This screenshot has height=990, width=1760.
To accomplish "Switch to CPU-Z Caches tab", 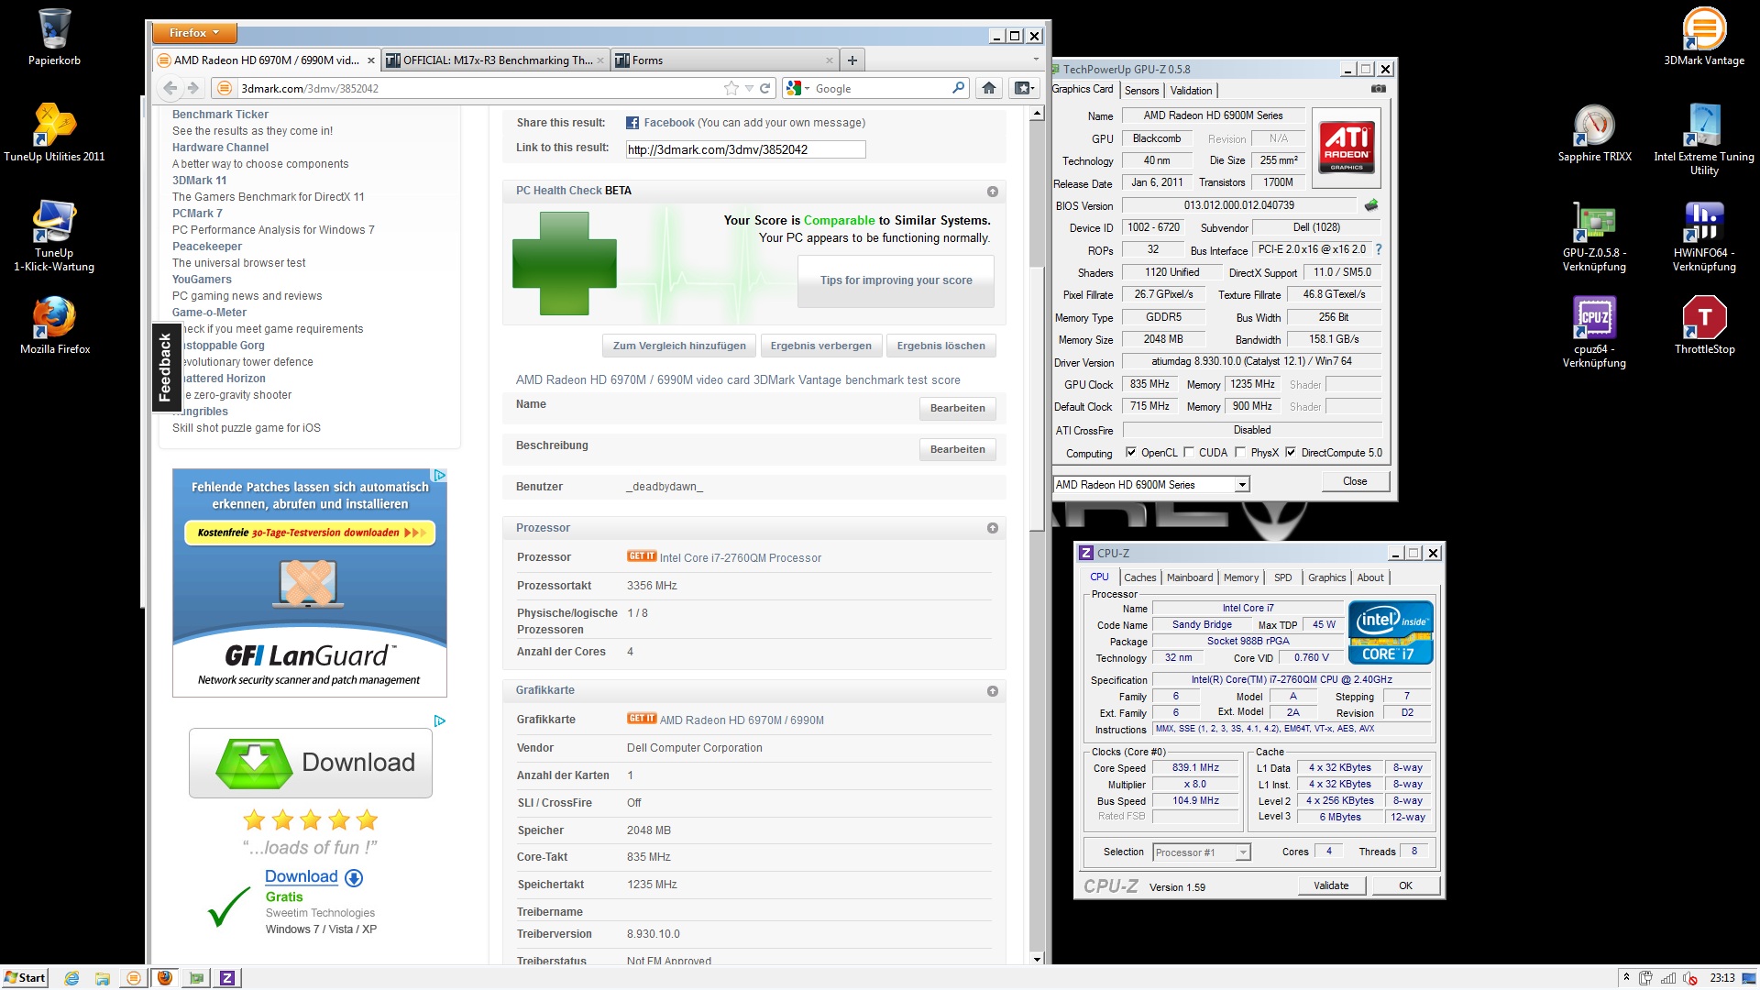I will coord(1139,577).
